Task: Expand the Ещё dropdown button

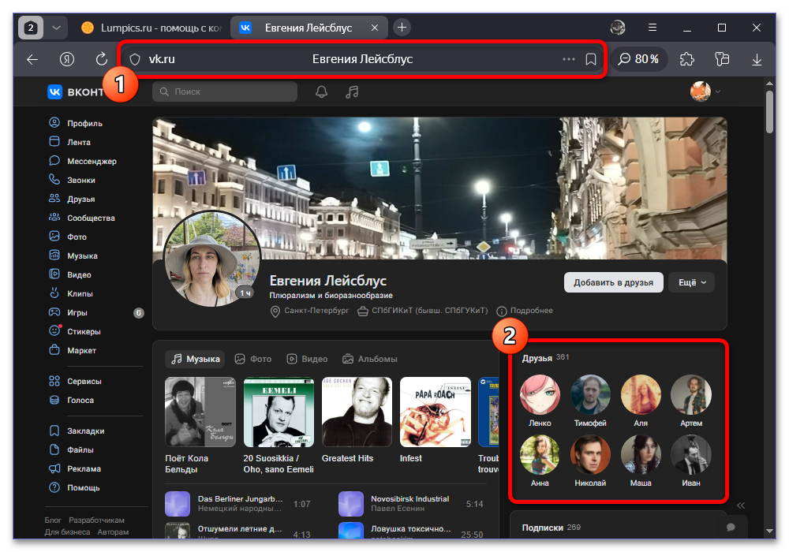Action: (x=692, y=282)
